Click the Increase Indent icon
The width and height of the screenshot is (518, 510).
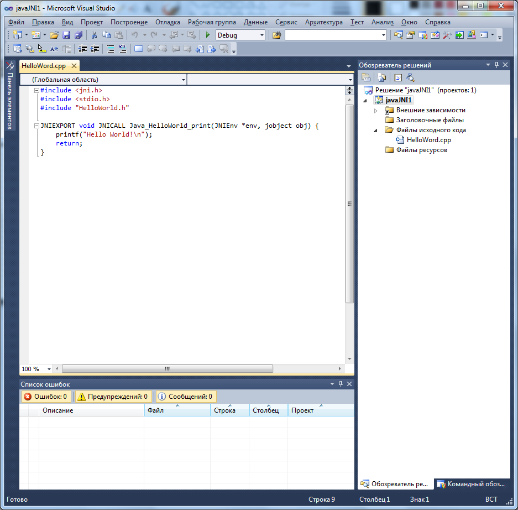pyautogui.click(x=95, y=49)
